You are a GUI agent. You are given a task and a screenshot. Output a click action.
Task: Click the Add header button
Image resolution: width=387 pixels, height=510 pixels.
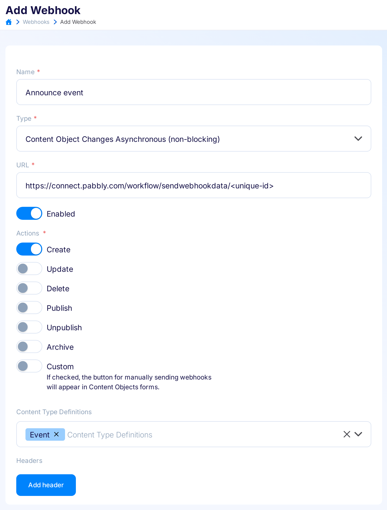(x=46, y=485)
